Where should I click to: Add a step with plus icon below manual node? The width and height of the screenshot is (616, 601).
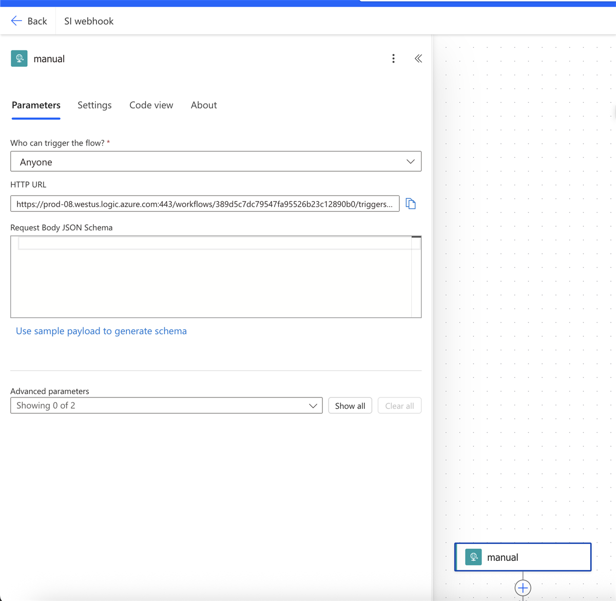[x=523, y=588]
